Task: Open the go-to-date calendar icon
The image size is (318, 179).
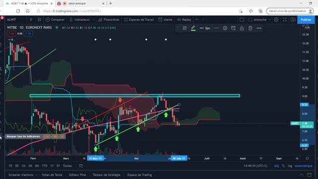Action: pos(80,166)
